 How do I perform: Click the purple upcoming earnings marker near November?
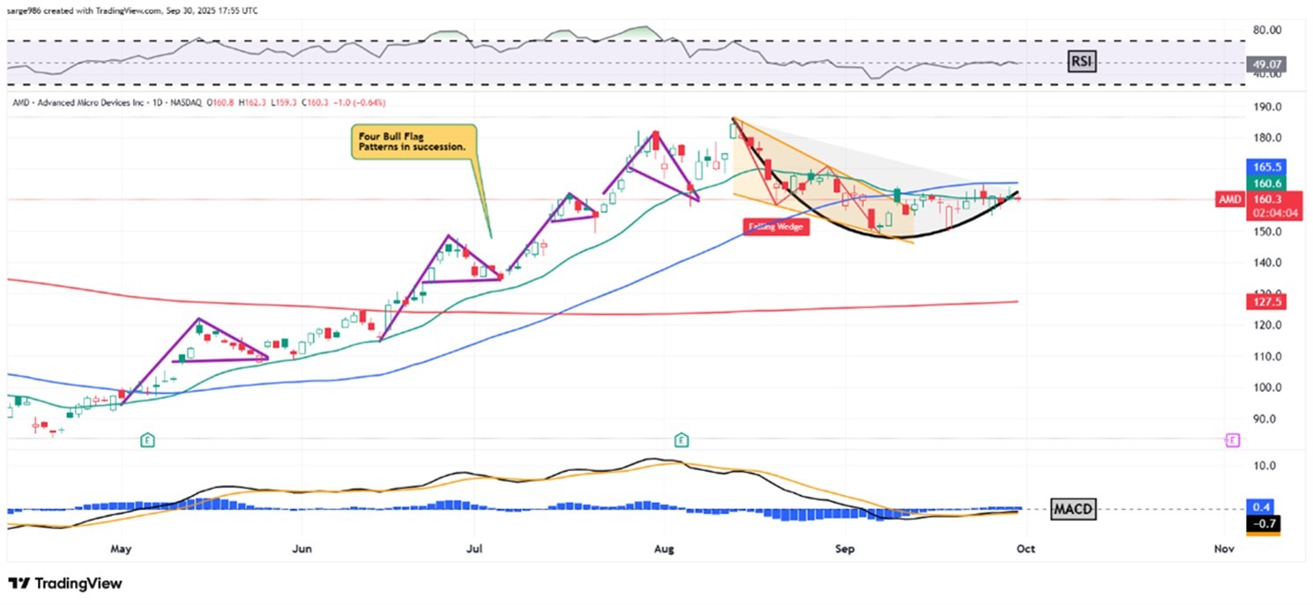coord(1233,439)
